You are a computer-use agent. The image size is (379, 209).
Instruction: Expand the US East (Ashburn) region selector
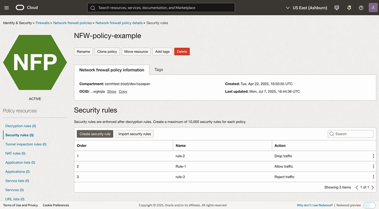click(x=307, y=8)
